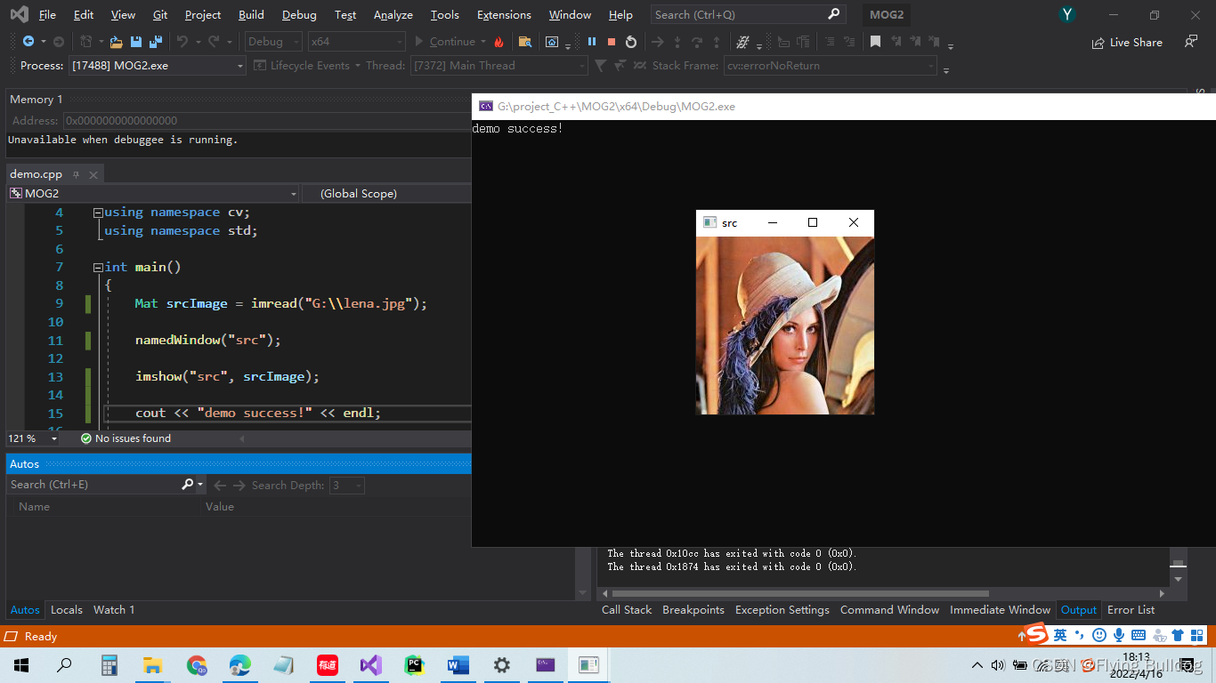Viewport: 1216px width, 683px height.
Task: Click the Lena image in the src window
Action: pos(785,325)
